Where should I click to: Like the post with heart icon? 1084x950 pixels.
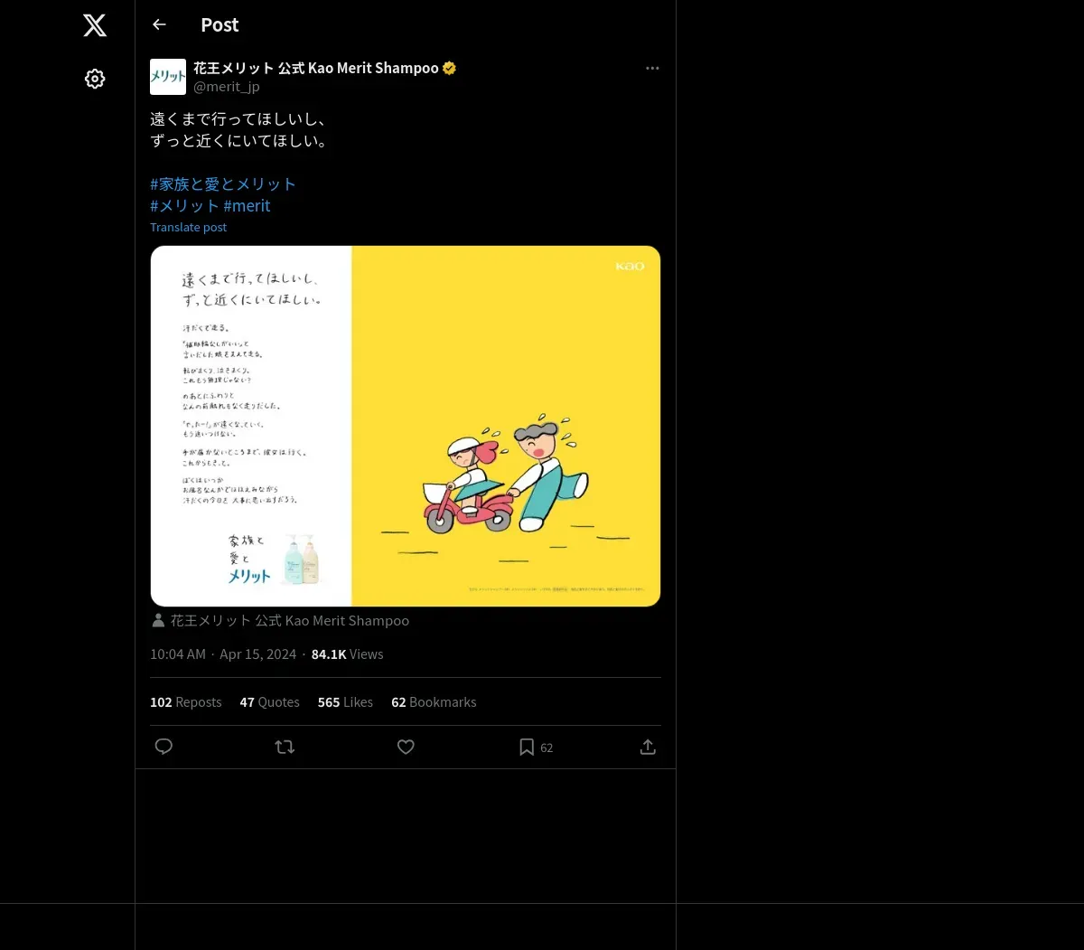[406, 747]
